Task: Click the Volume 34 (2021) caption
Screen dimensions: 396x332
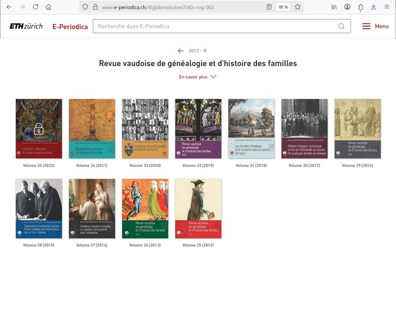Action: tap(92, 166)
